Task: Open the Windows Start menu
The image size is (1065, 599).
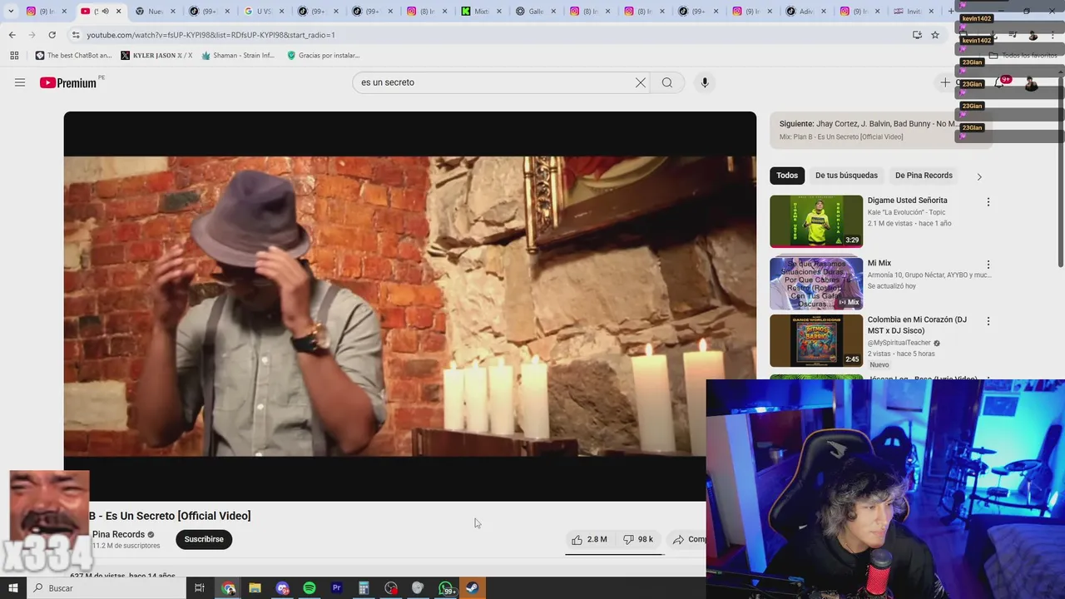Action: [x=12, y=588]
